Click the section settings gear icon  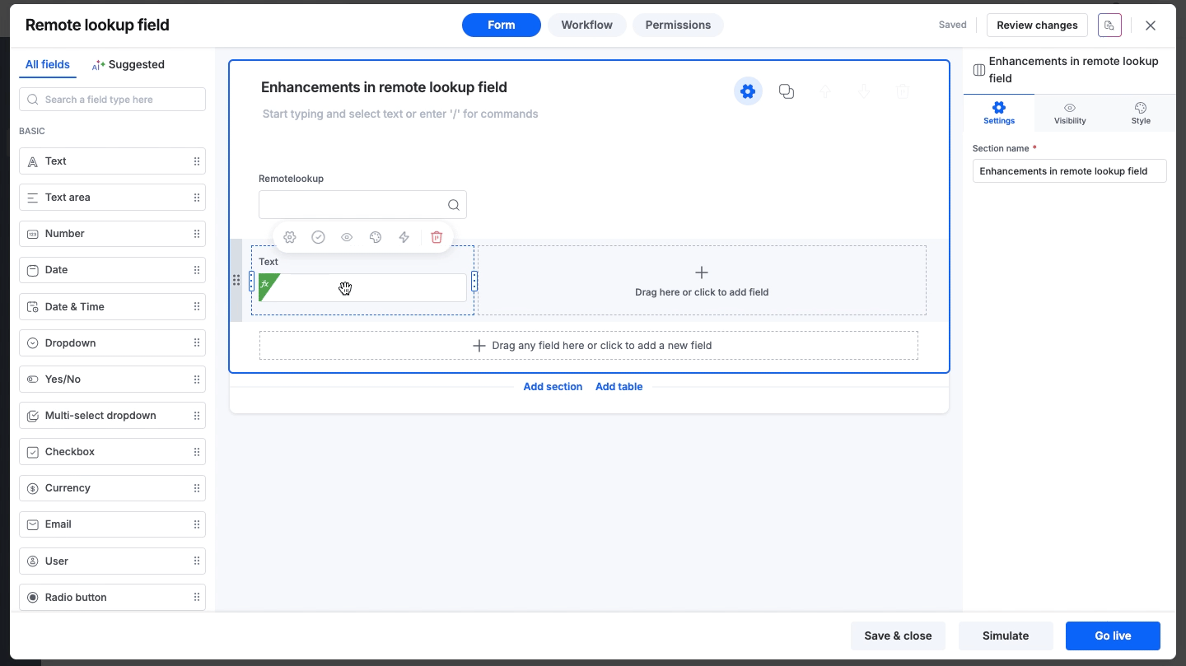pyautogui.click(x=748, y=91)
